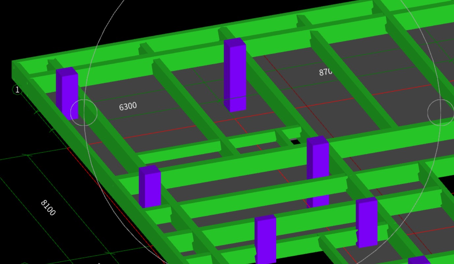454x264 pixels.
Task: Click the orbit ring handle at the right edge
Action: click(x=440, y=112)
